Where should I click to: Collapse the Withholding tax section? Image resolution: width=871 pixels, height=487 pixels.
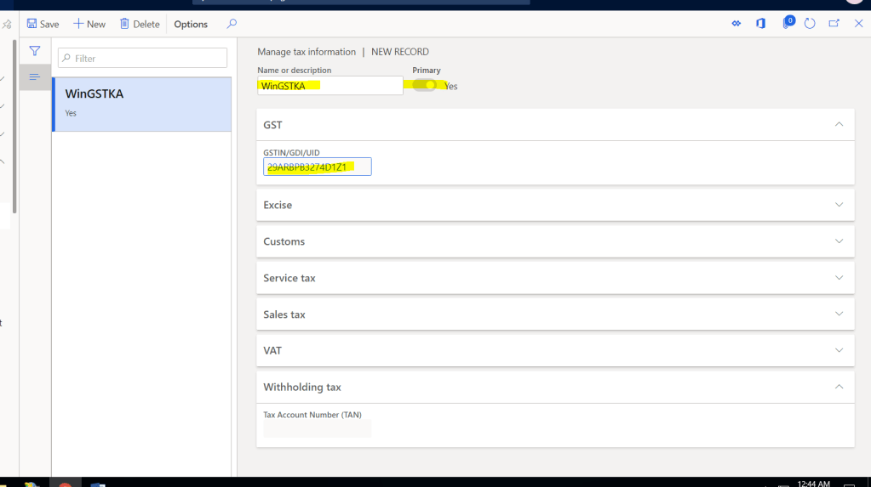[839, 387]
